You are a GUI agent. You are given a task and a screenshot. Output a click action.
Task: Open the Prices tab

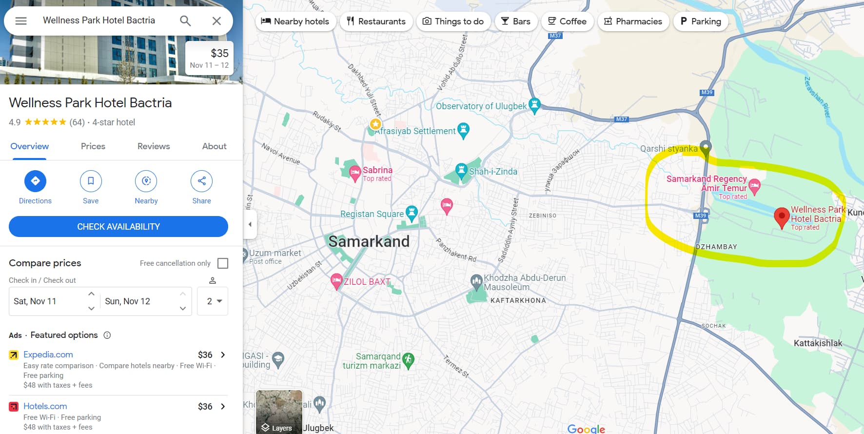(93, 146)
